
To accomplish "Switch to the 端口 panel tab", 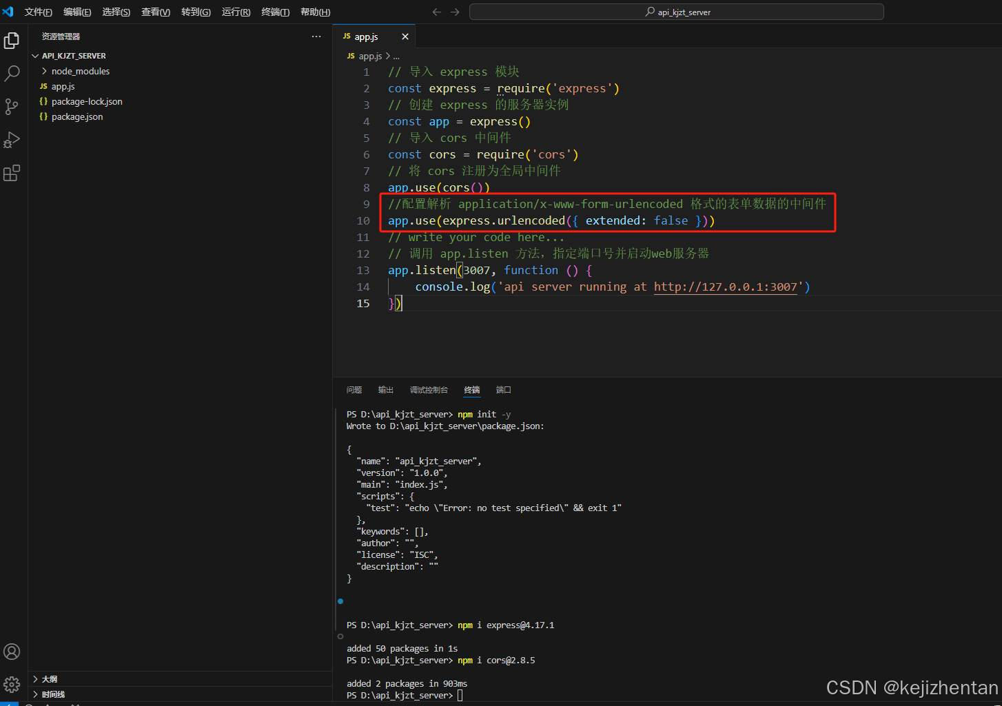I will click(x=504, y=390).
